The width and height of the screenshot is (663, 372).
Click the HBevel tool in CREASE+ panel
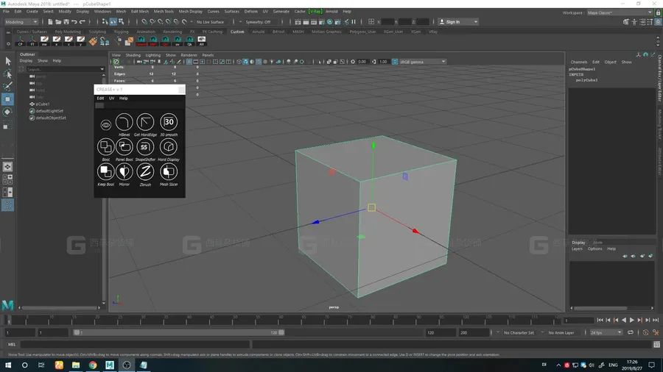coord(124,122)
